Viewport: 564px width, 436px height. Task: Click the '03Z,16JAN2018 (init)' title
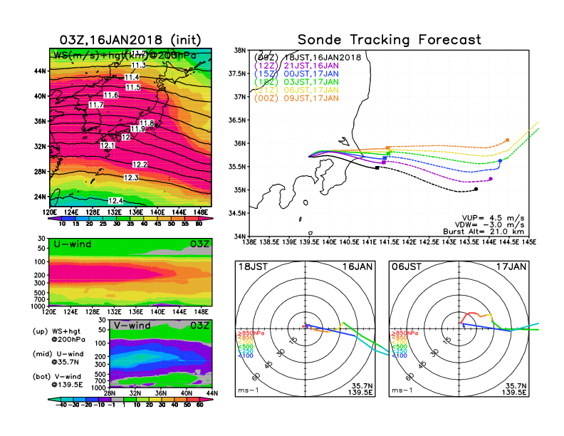(x=130, y=40)
